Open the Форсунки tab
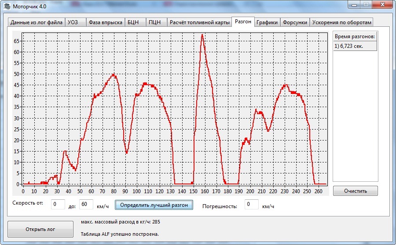Screen dimensions: 396x245 295,22
